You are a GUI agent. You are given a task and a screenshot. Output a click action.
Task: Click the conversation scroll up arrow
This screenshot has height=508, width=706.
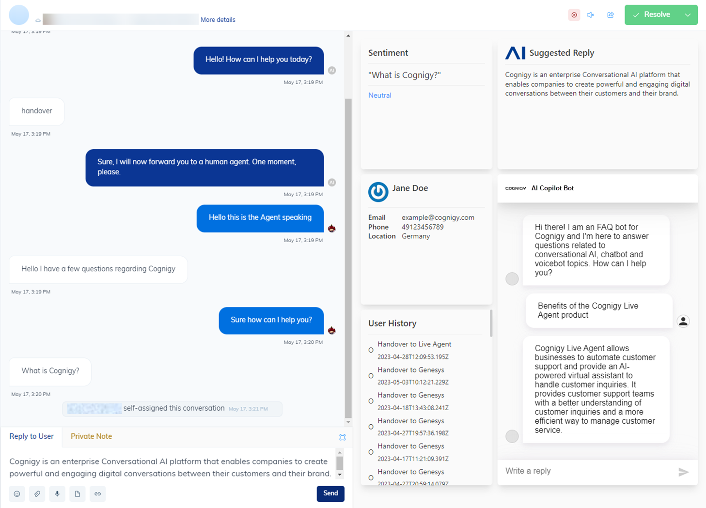click(348, 36)
